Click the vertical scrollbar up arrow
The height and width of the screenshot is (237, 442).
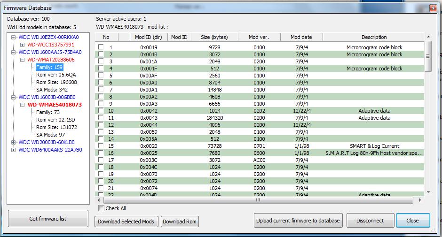point(428,37)
